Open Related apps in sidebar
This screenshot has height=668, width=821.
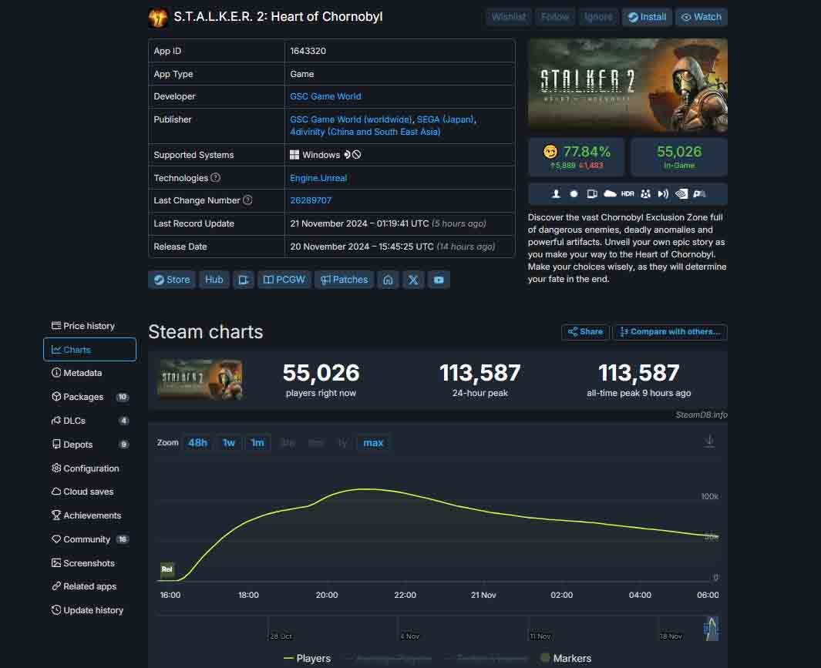point(89,586)
